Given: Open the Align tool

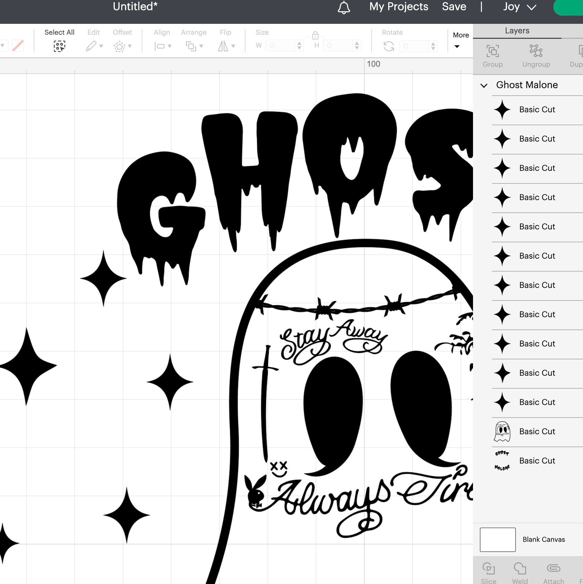Looking at the screenshot, I should [x=159, y=46].
